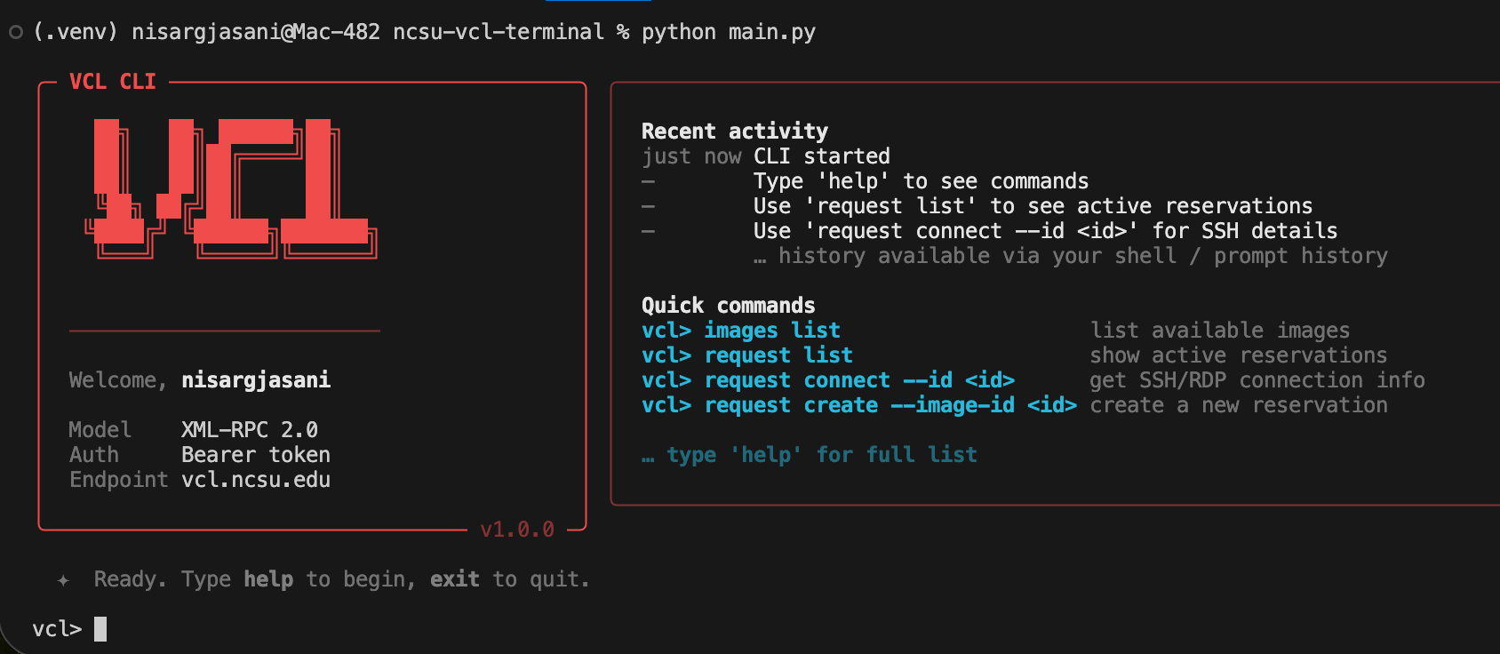Click the 'list available images' description

1220,331
